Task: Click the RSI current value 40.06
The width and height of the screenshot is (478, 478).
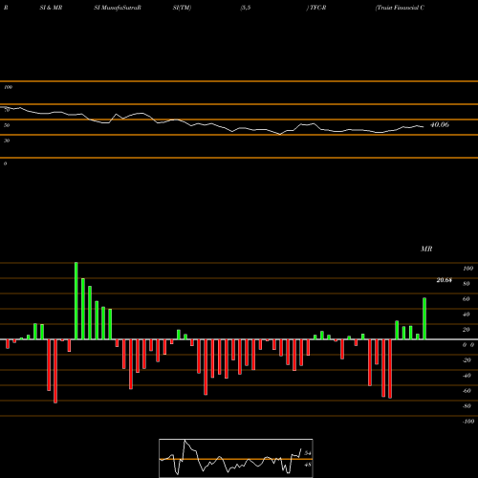Action: coord(440,124)
